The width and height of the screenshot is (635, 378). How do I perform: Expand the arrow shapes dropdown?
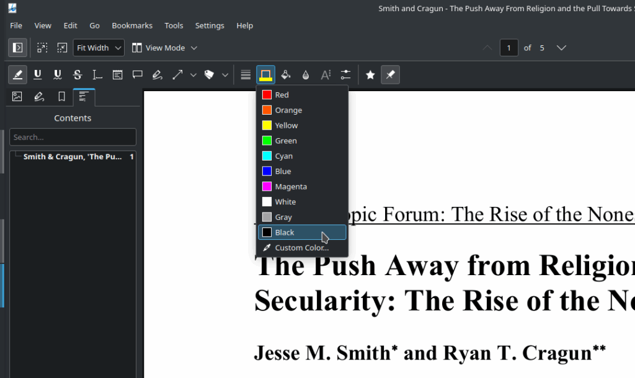[193, 75]
